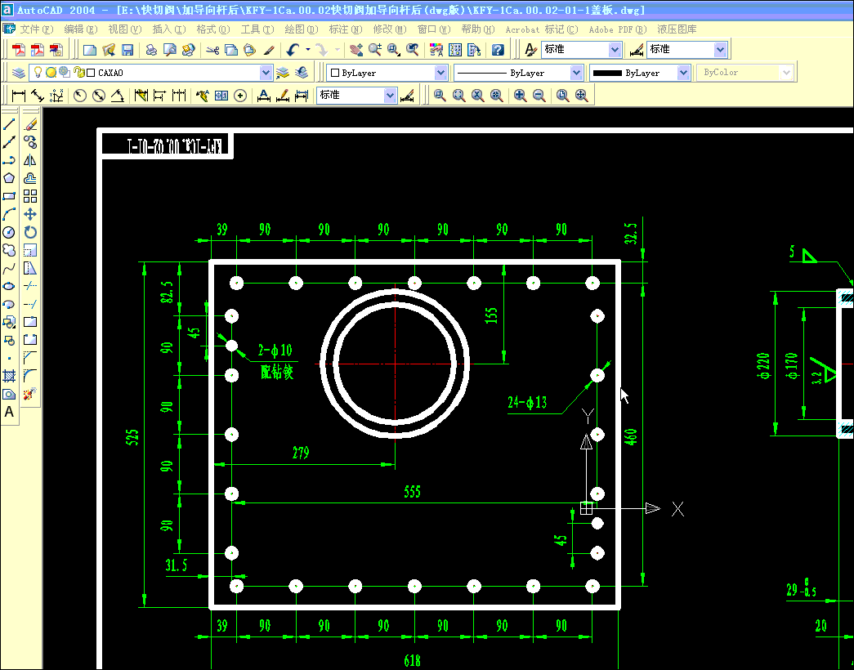Screen dimensions: 854x670
Task: Toggle the CAXAO layer lightbulb on/off
Action: [x=38, y=72]
